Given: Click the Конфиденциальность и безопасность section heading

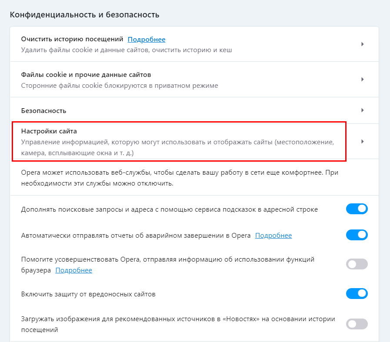Looking at the screenshot, I should (84, 15).
